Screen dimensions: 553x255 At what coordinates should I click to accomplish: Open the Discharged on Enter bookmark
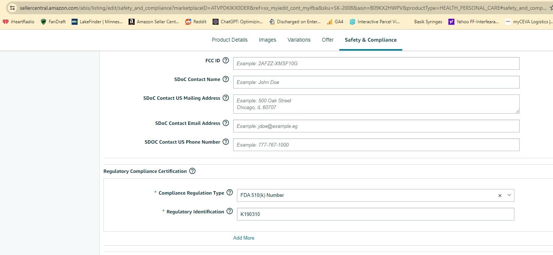295,22
